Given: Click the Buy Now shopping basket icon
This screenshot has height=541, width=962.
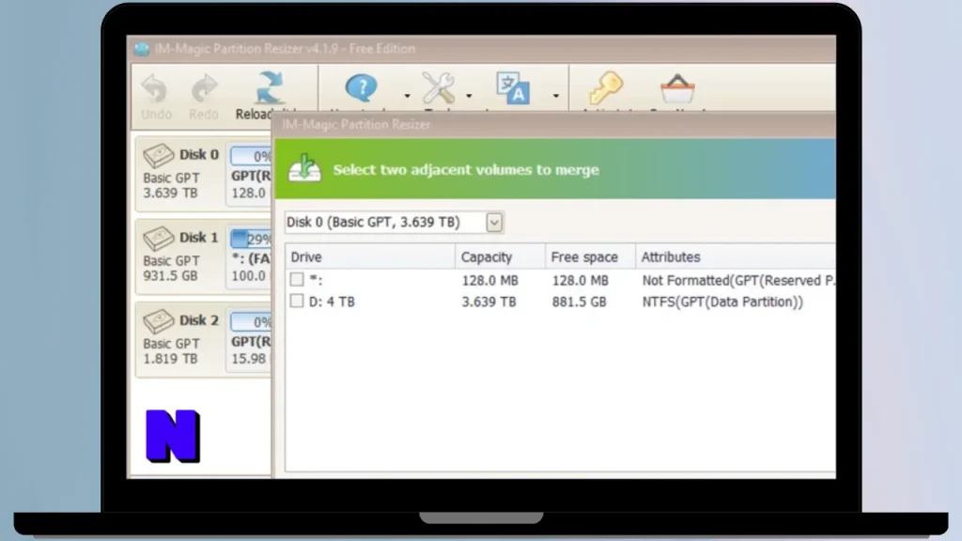Looking at the screenshot, I should click(x=677, y=89).
